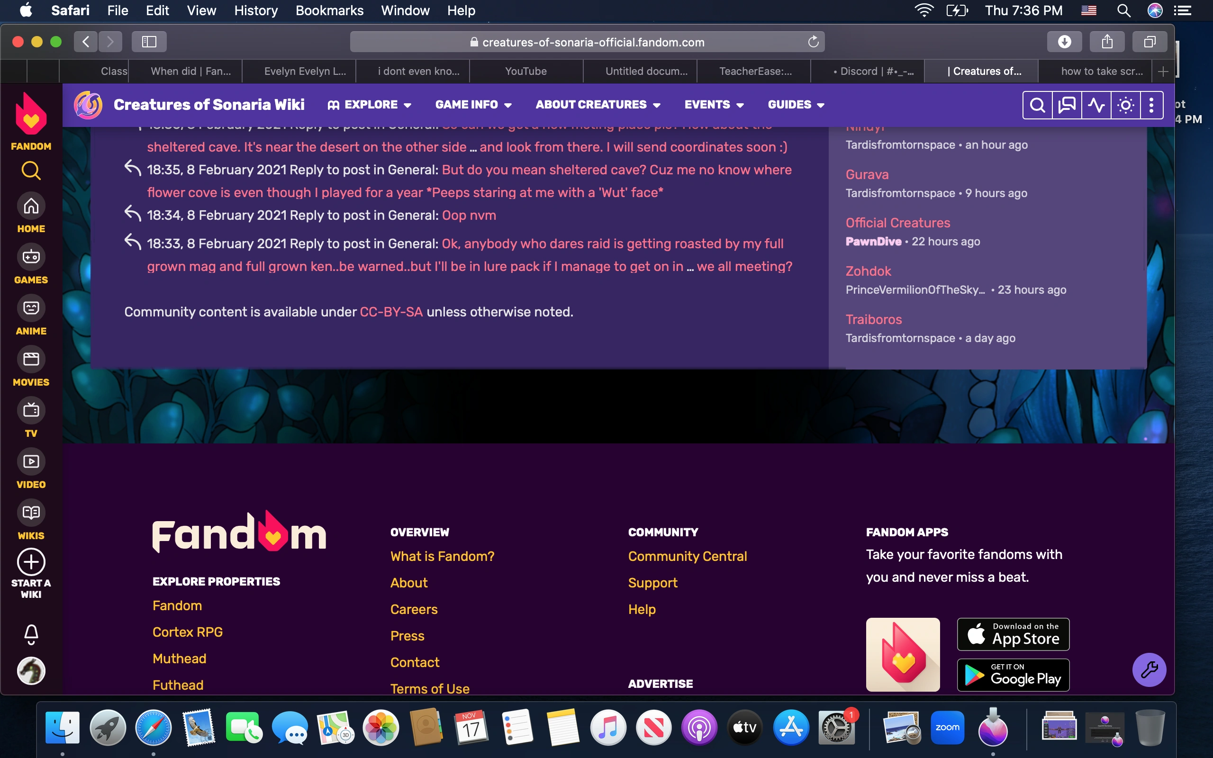This screenshot has height=758, width=1213.
Task: Open the Recent Activity pulse icon
Action: click(x=1096, y=105)
